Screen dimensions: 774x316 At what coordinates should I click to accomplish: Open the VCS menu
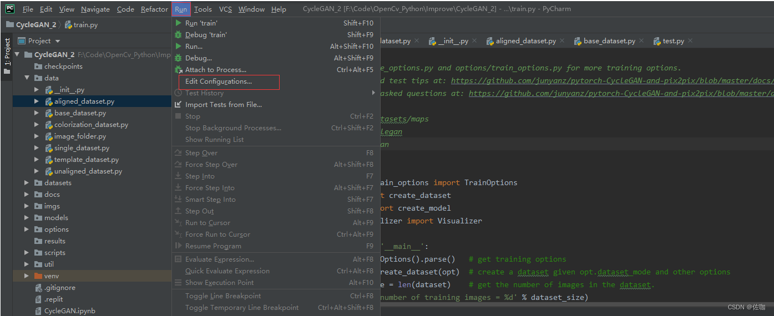pos(225,9)
